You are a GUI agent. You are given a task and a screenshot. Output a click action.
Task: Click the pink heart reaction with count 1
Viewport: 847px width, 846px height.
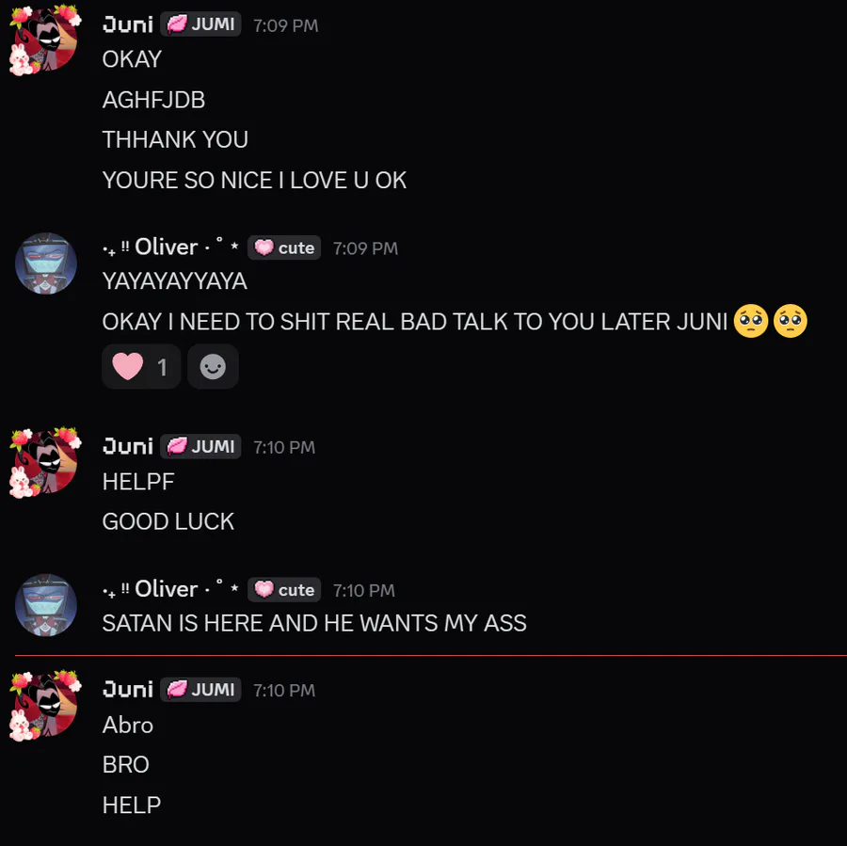(x=141, y=367)
